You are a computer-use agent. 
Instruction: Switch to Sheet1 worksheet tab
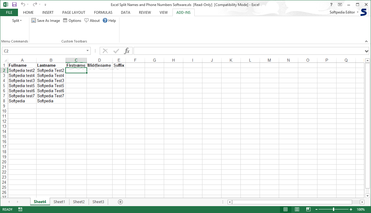[59, 202]
